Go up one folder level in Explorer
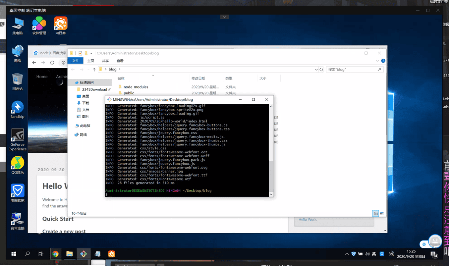 tap(94, 70)
